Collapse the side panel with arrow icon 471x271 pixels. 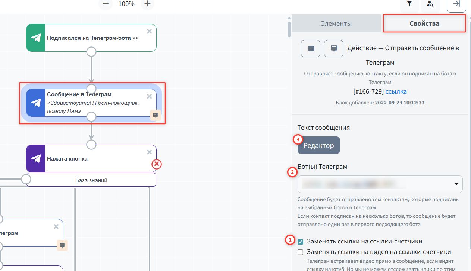(x=456, y=4)
